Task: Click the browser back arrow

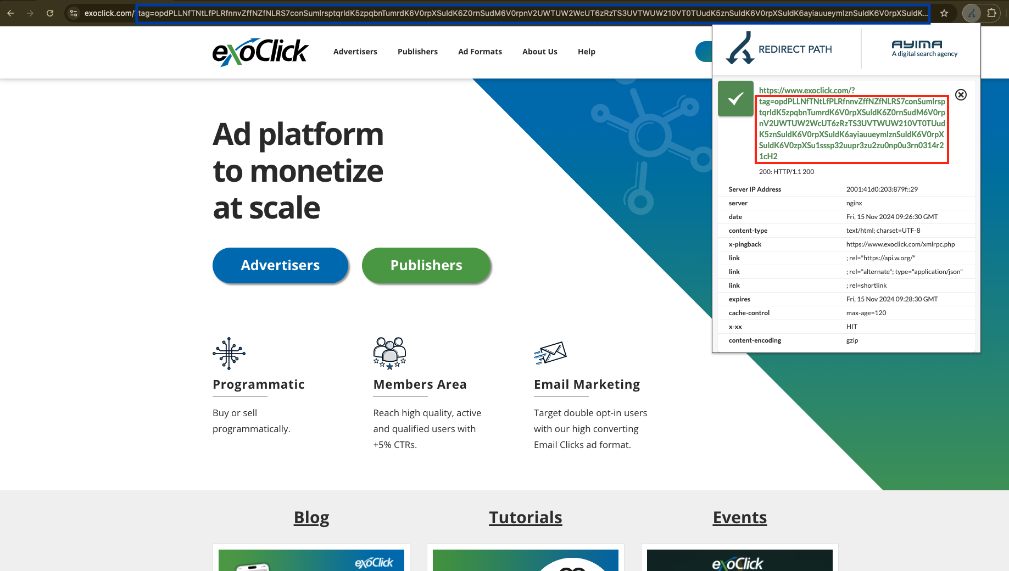Action: click(x=10, y=13)
